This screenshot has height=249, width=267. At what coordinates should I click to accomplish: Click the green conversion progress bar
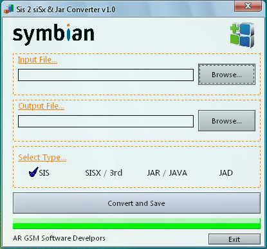point(136,224)
